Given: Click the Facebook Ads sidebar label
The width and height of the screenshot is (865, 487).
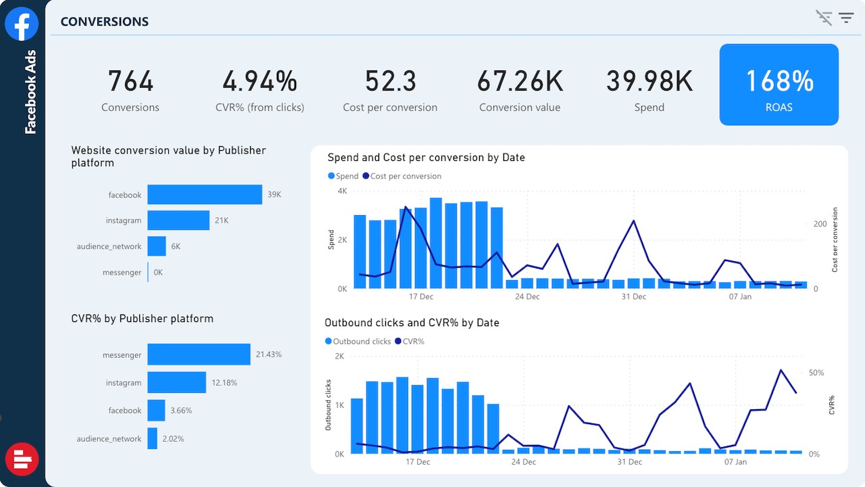Looking at the screenshot, I should pyautogui.click(x=30, y=92).
